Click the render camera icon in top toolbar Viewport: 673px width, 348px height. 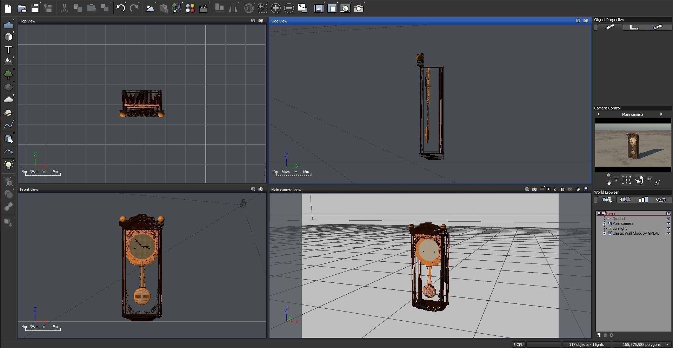point(359,8)
